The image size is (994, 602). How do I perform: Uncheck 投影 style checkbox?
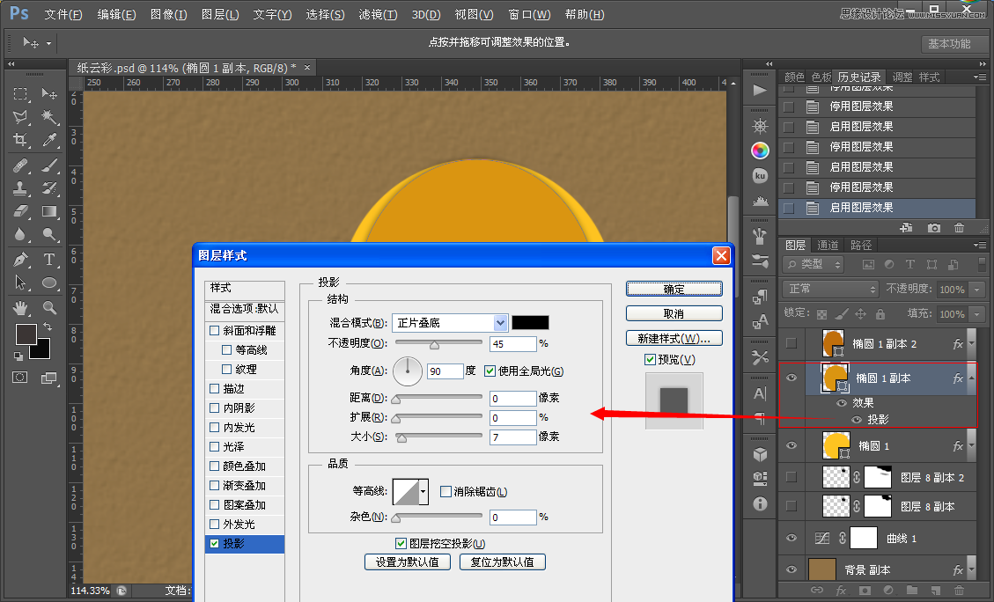tap(214, 543)
